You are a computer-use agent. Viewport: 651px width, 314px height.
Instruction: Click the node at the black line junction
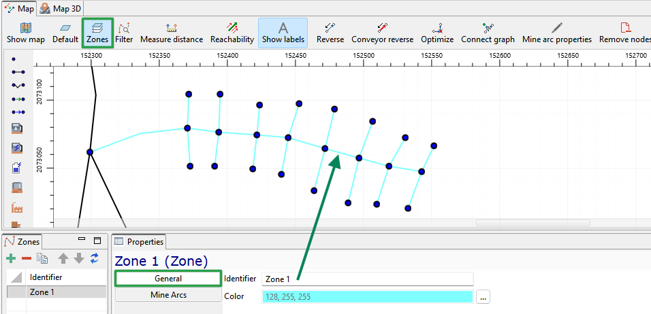tap(90, 152)
